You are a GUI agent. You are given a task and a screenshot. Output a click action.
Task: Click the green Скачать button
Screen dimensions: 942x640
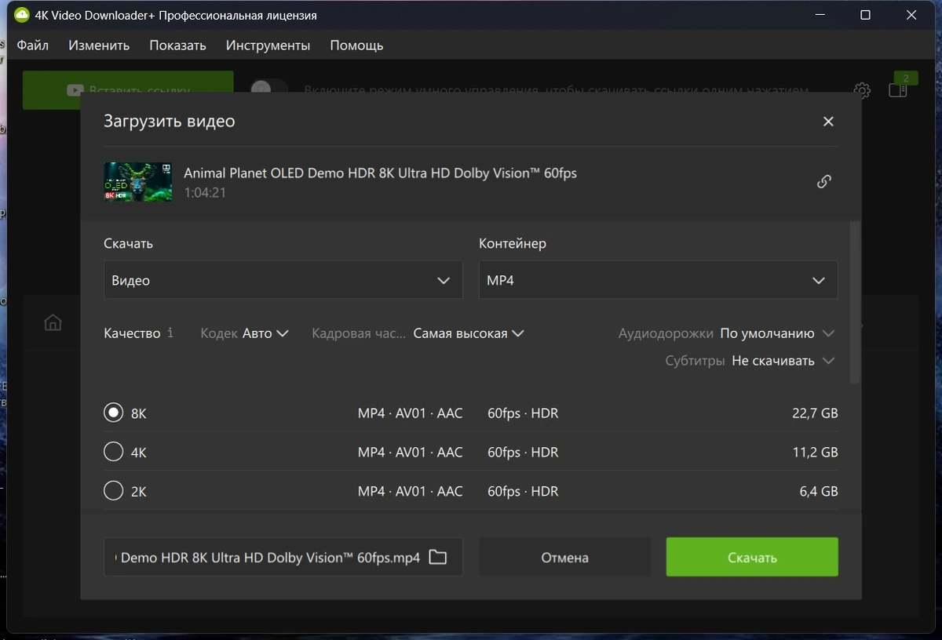tap(752, 558)
